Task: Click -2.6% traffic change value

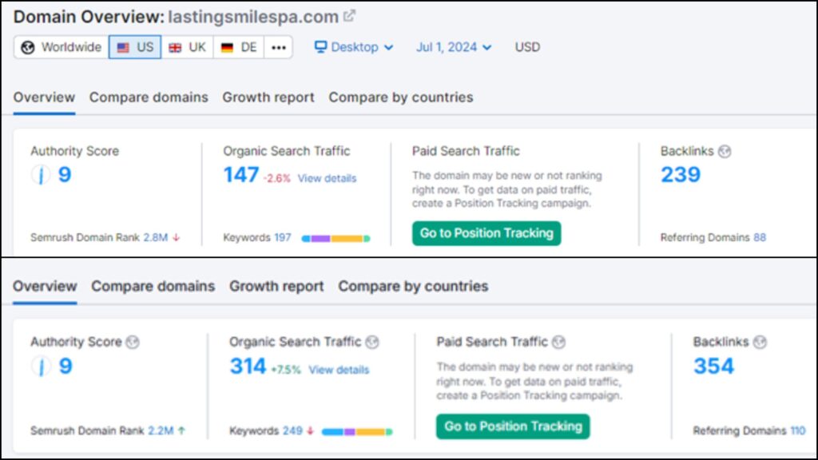Action: [277, 178]
